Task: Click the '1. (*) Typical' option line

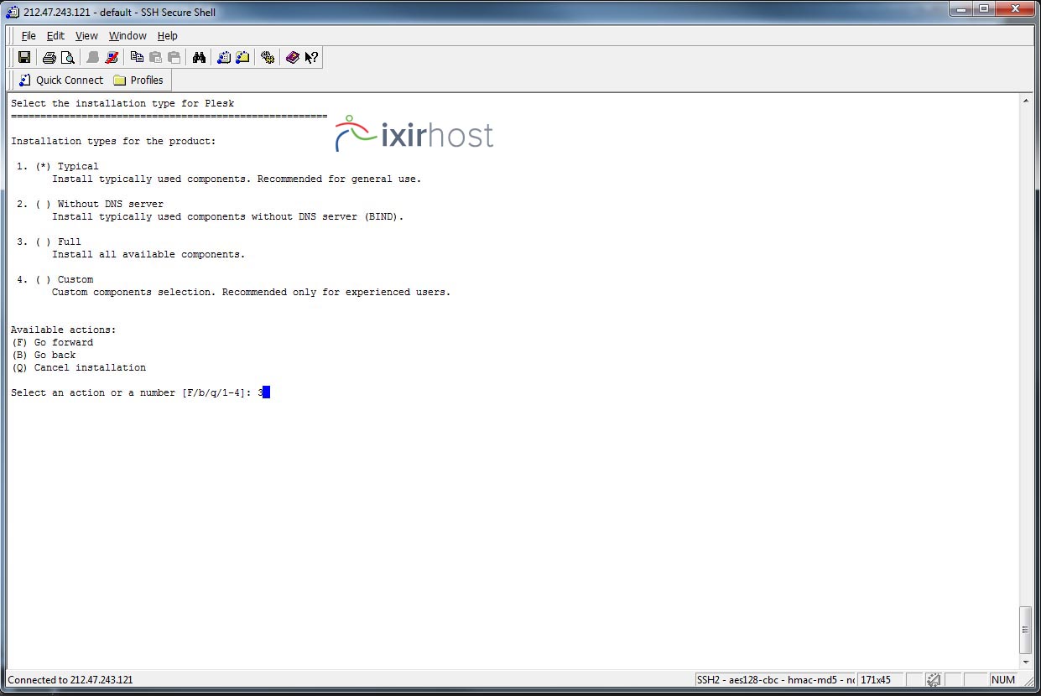Action: pyautogui.click(x=57, y=166)
